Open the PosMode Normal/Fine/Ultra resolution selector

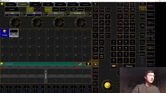click(88, 14)
